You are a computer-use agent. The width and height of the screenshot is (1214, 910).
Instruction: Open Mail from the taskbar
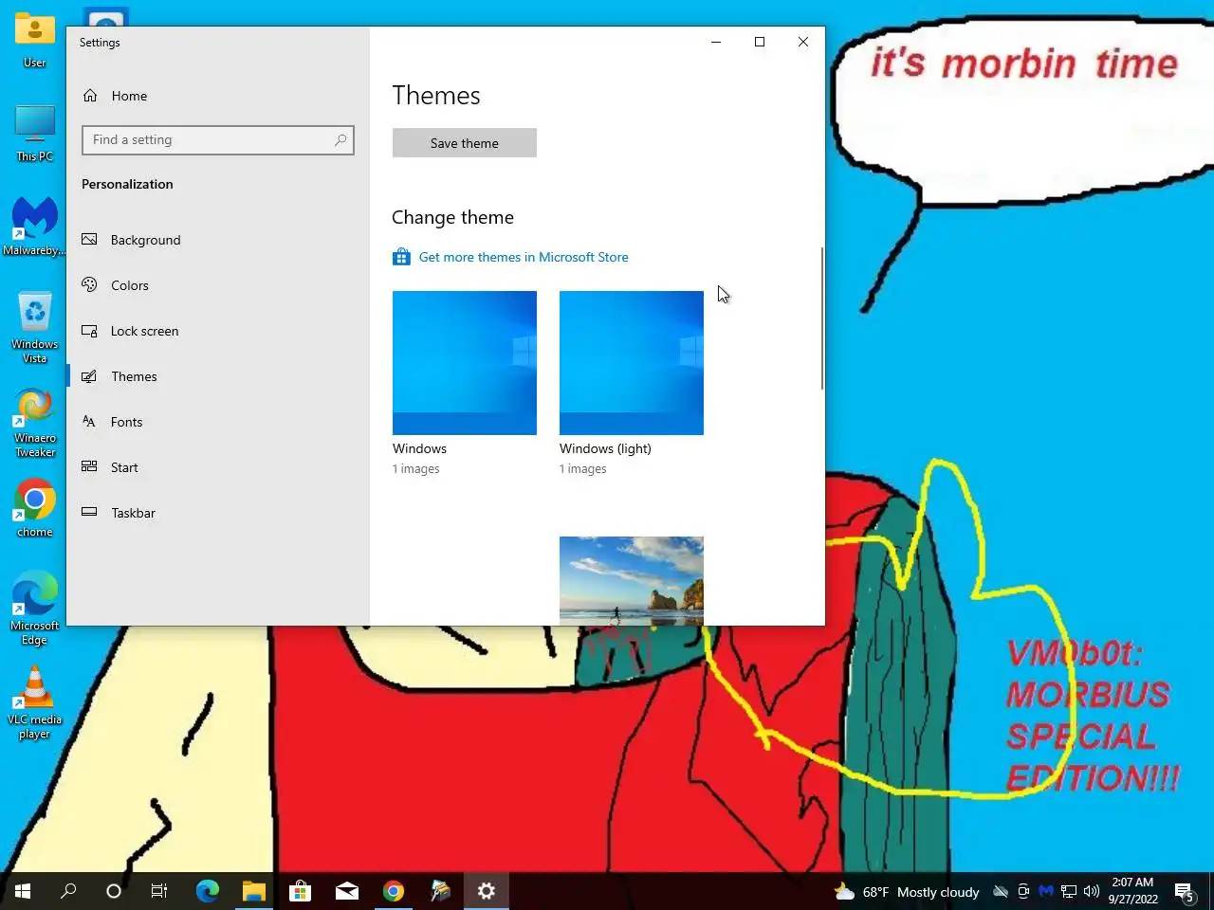[x=347, y=891]
